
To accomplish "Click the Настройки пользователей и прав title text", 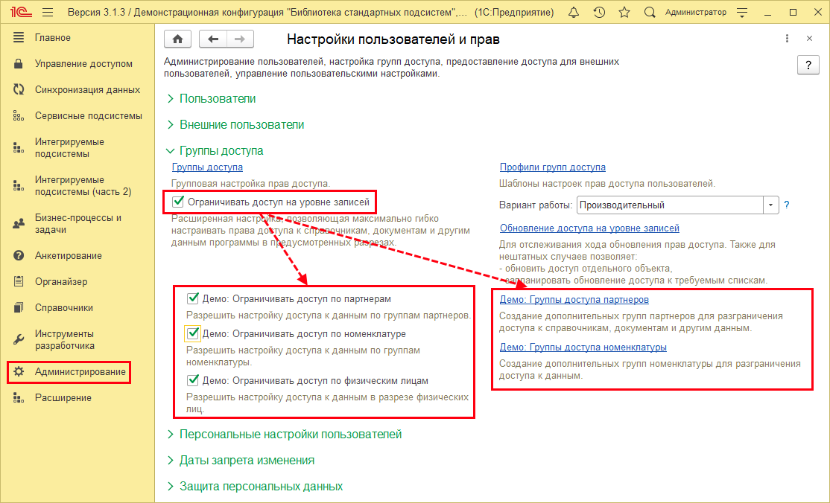I will click(393, 39).
